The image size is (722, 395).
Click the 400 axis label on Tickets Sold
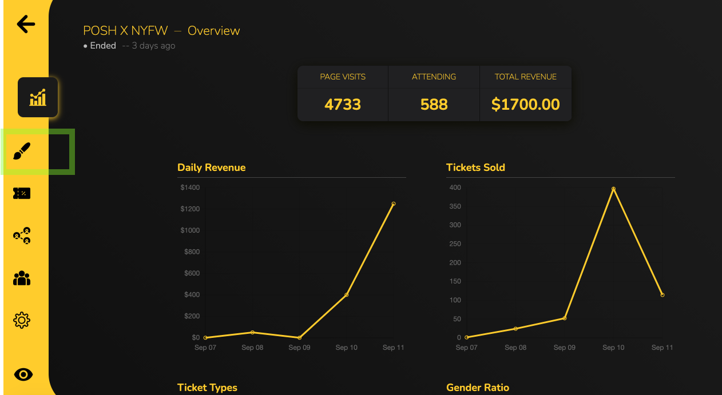(455, 187)
